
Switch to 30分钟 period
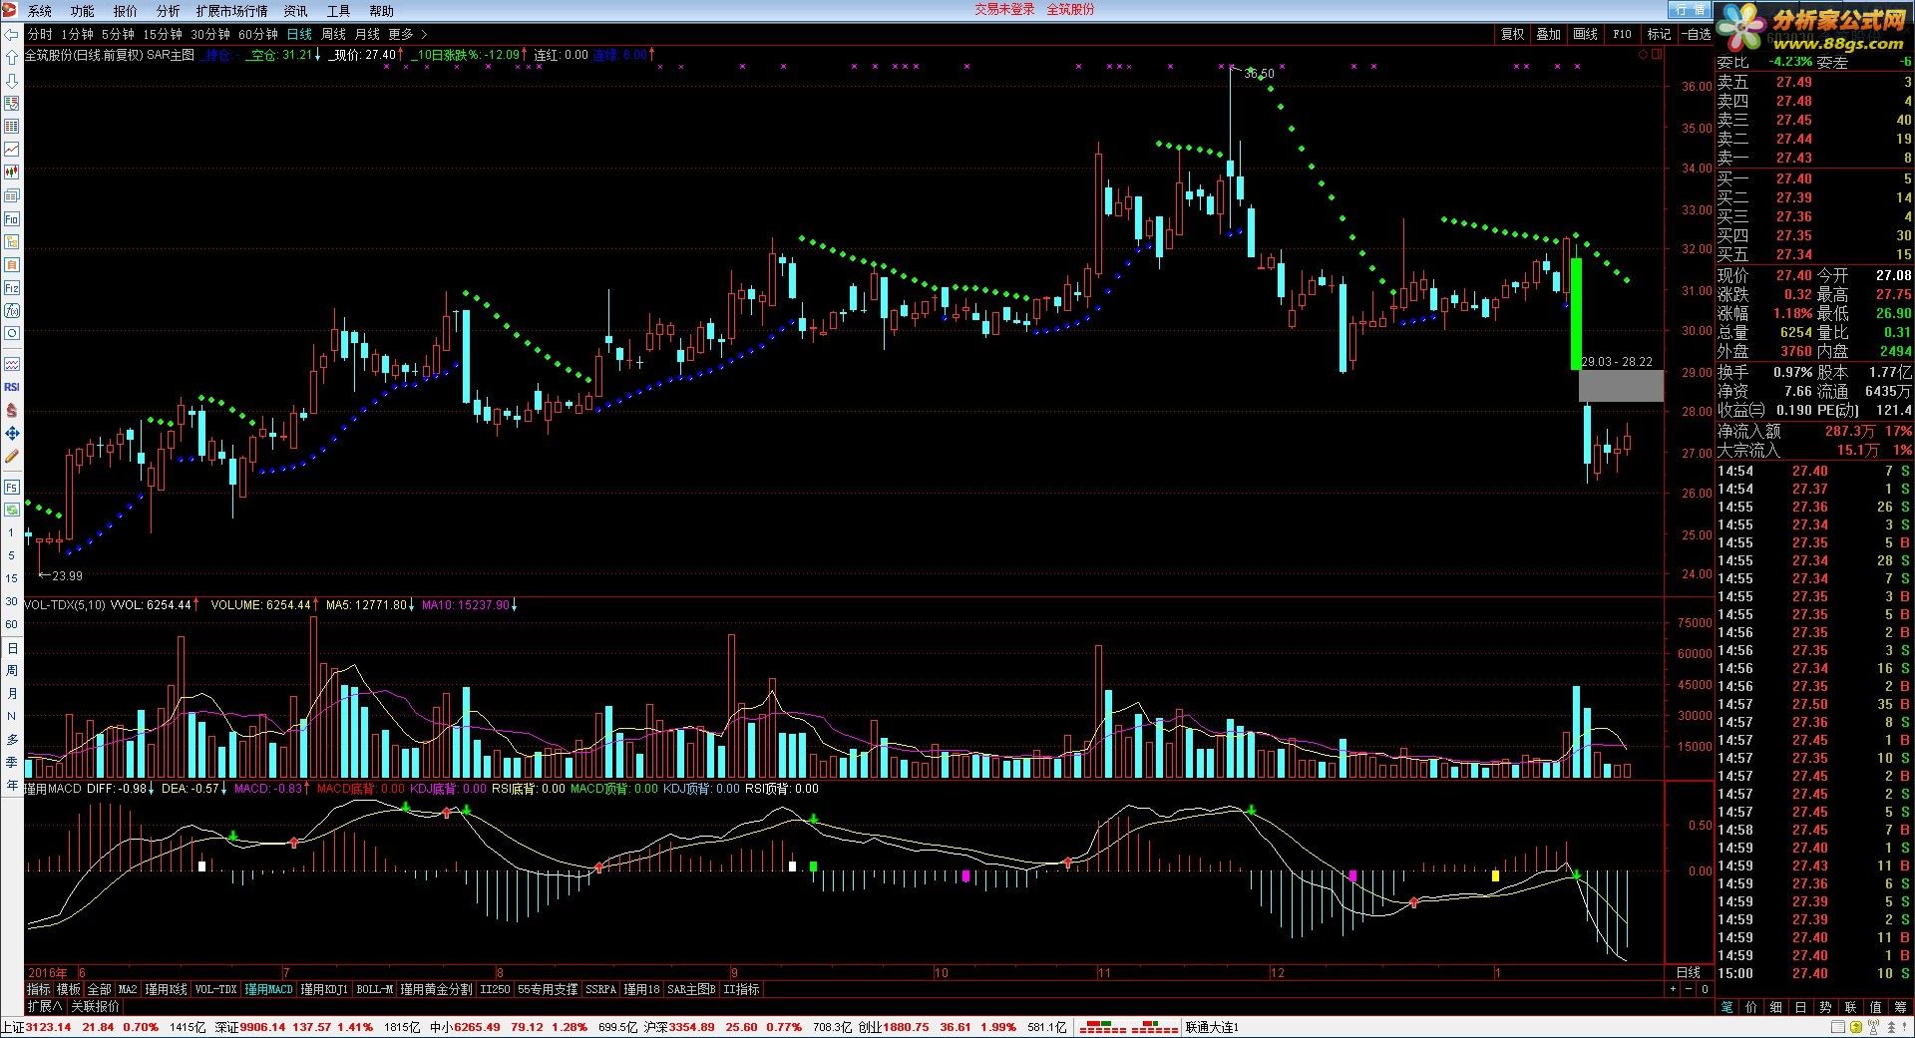(210, 34)
